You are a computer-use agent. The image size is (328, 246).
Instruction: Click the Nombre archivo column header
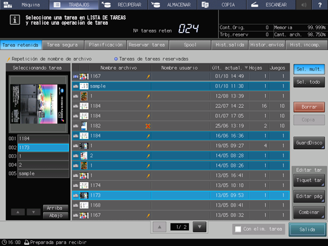(x=119, y=68)
